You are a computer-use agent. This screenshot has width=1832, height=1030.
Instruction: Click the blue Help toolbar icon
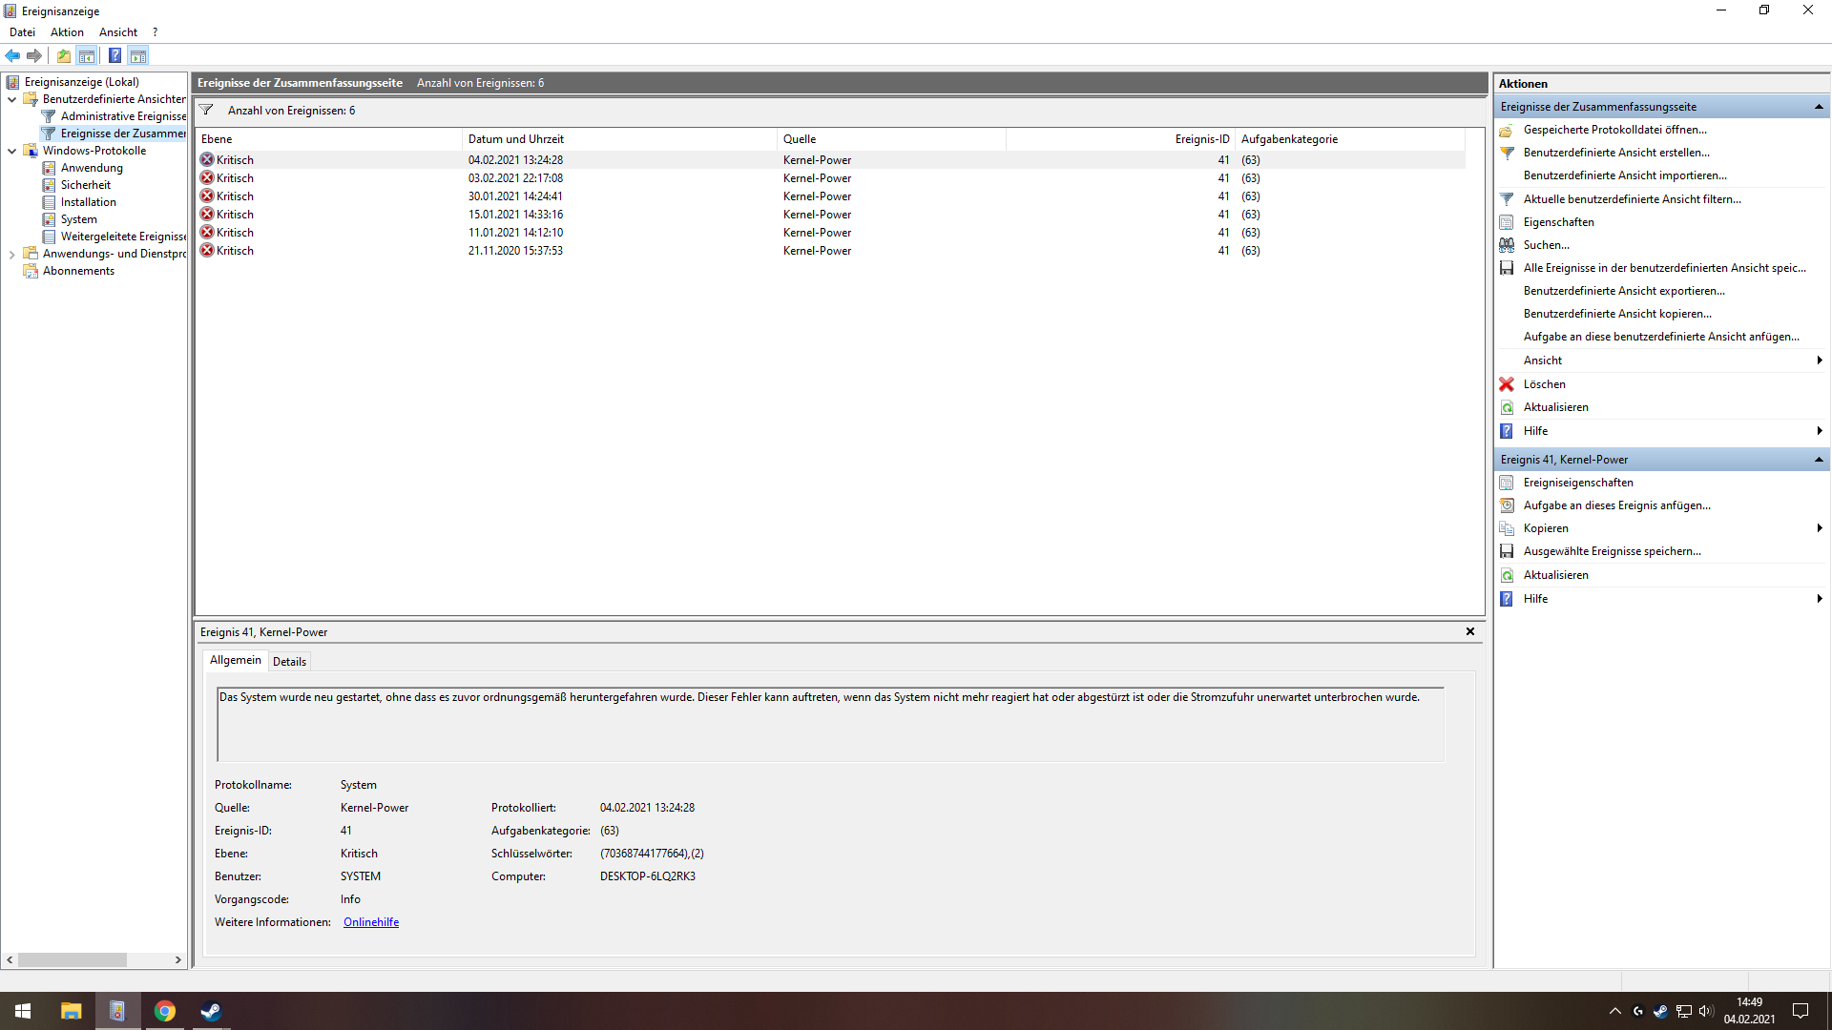(114, 55)
